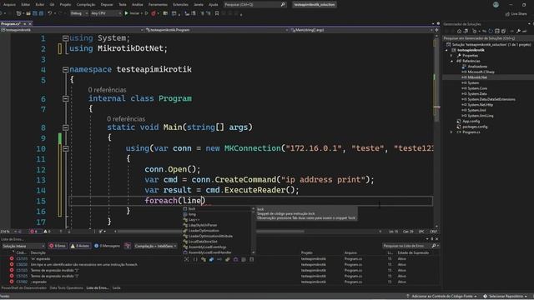Click the red error icon of 'in' esperado row
This screenshot has width=534, height=300.
(12, 258)
